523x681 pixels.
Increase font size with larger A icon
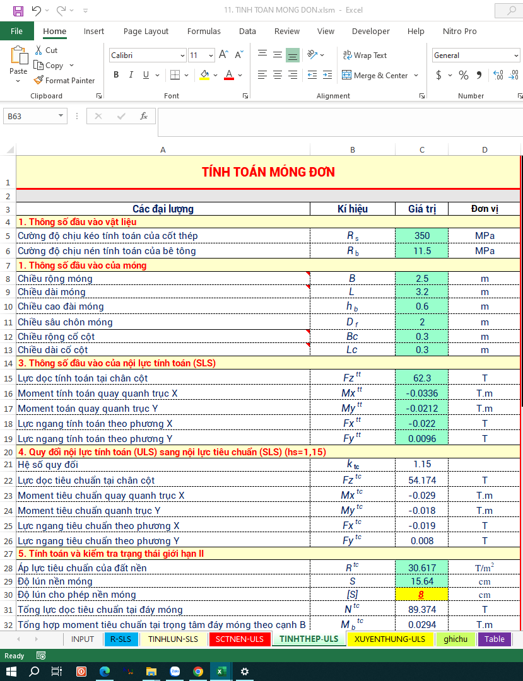point(223,55)
